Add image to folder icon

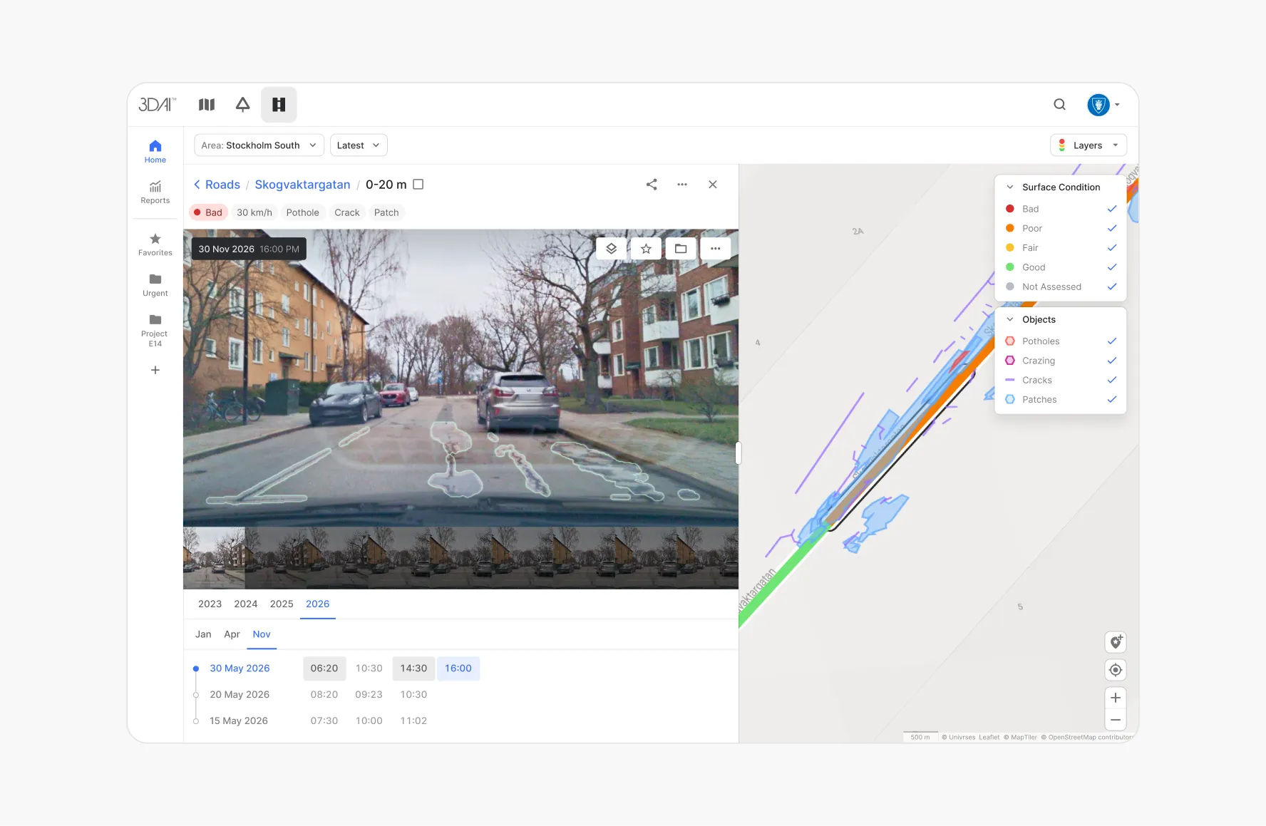coord(681,249)
